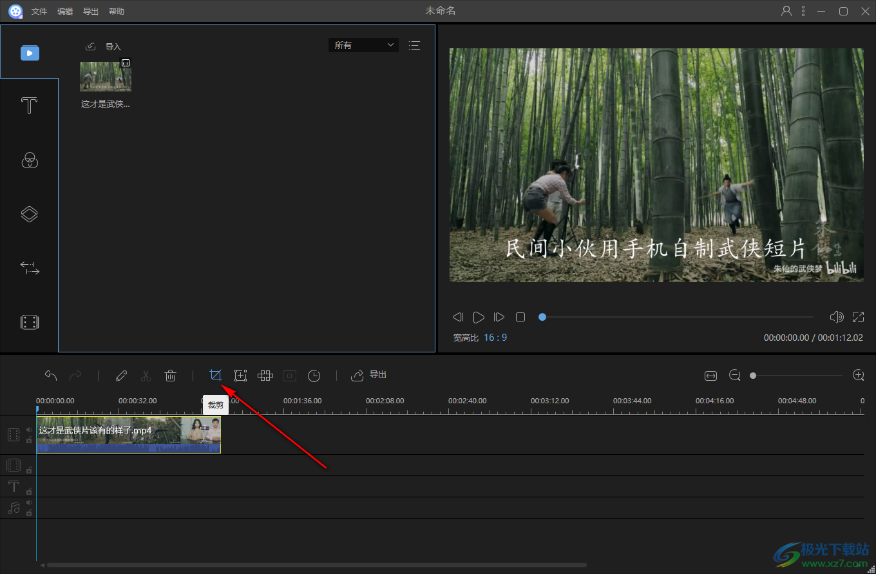Open the 所有 media filter dropdown
The image size is (876, 574).
click(363, 45)
